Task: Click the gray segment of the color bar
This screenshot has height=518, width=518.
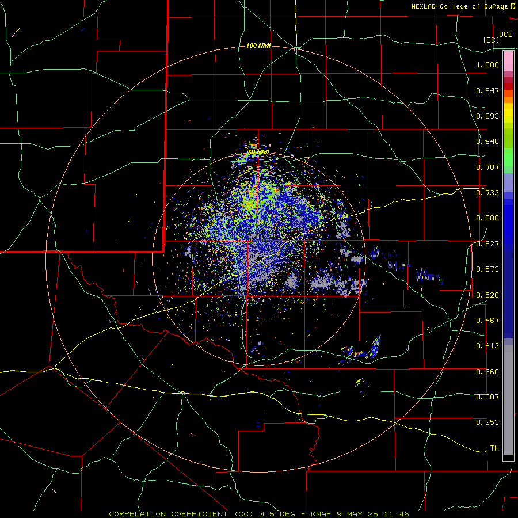Action: click(508, 400)
